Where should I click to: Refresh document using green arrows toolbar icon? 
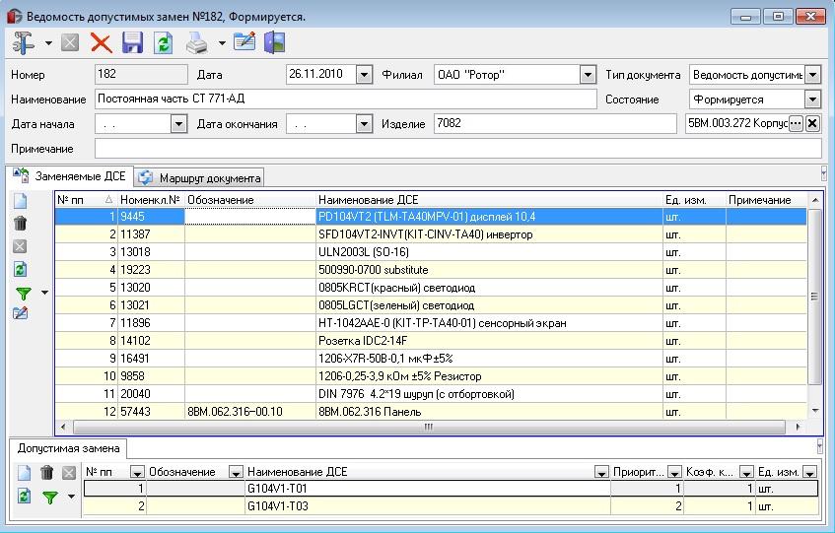coord(163,43)
